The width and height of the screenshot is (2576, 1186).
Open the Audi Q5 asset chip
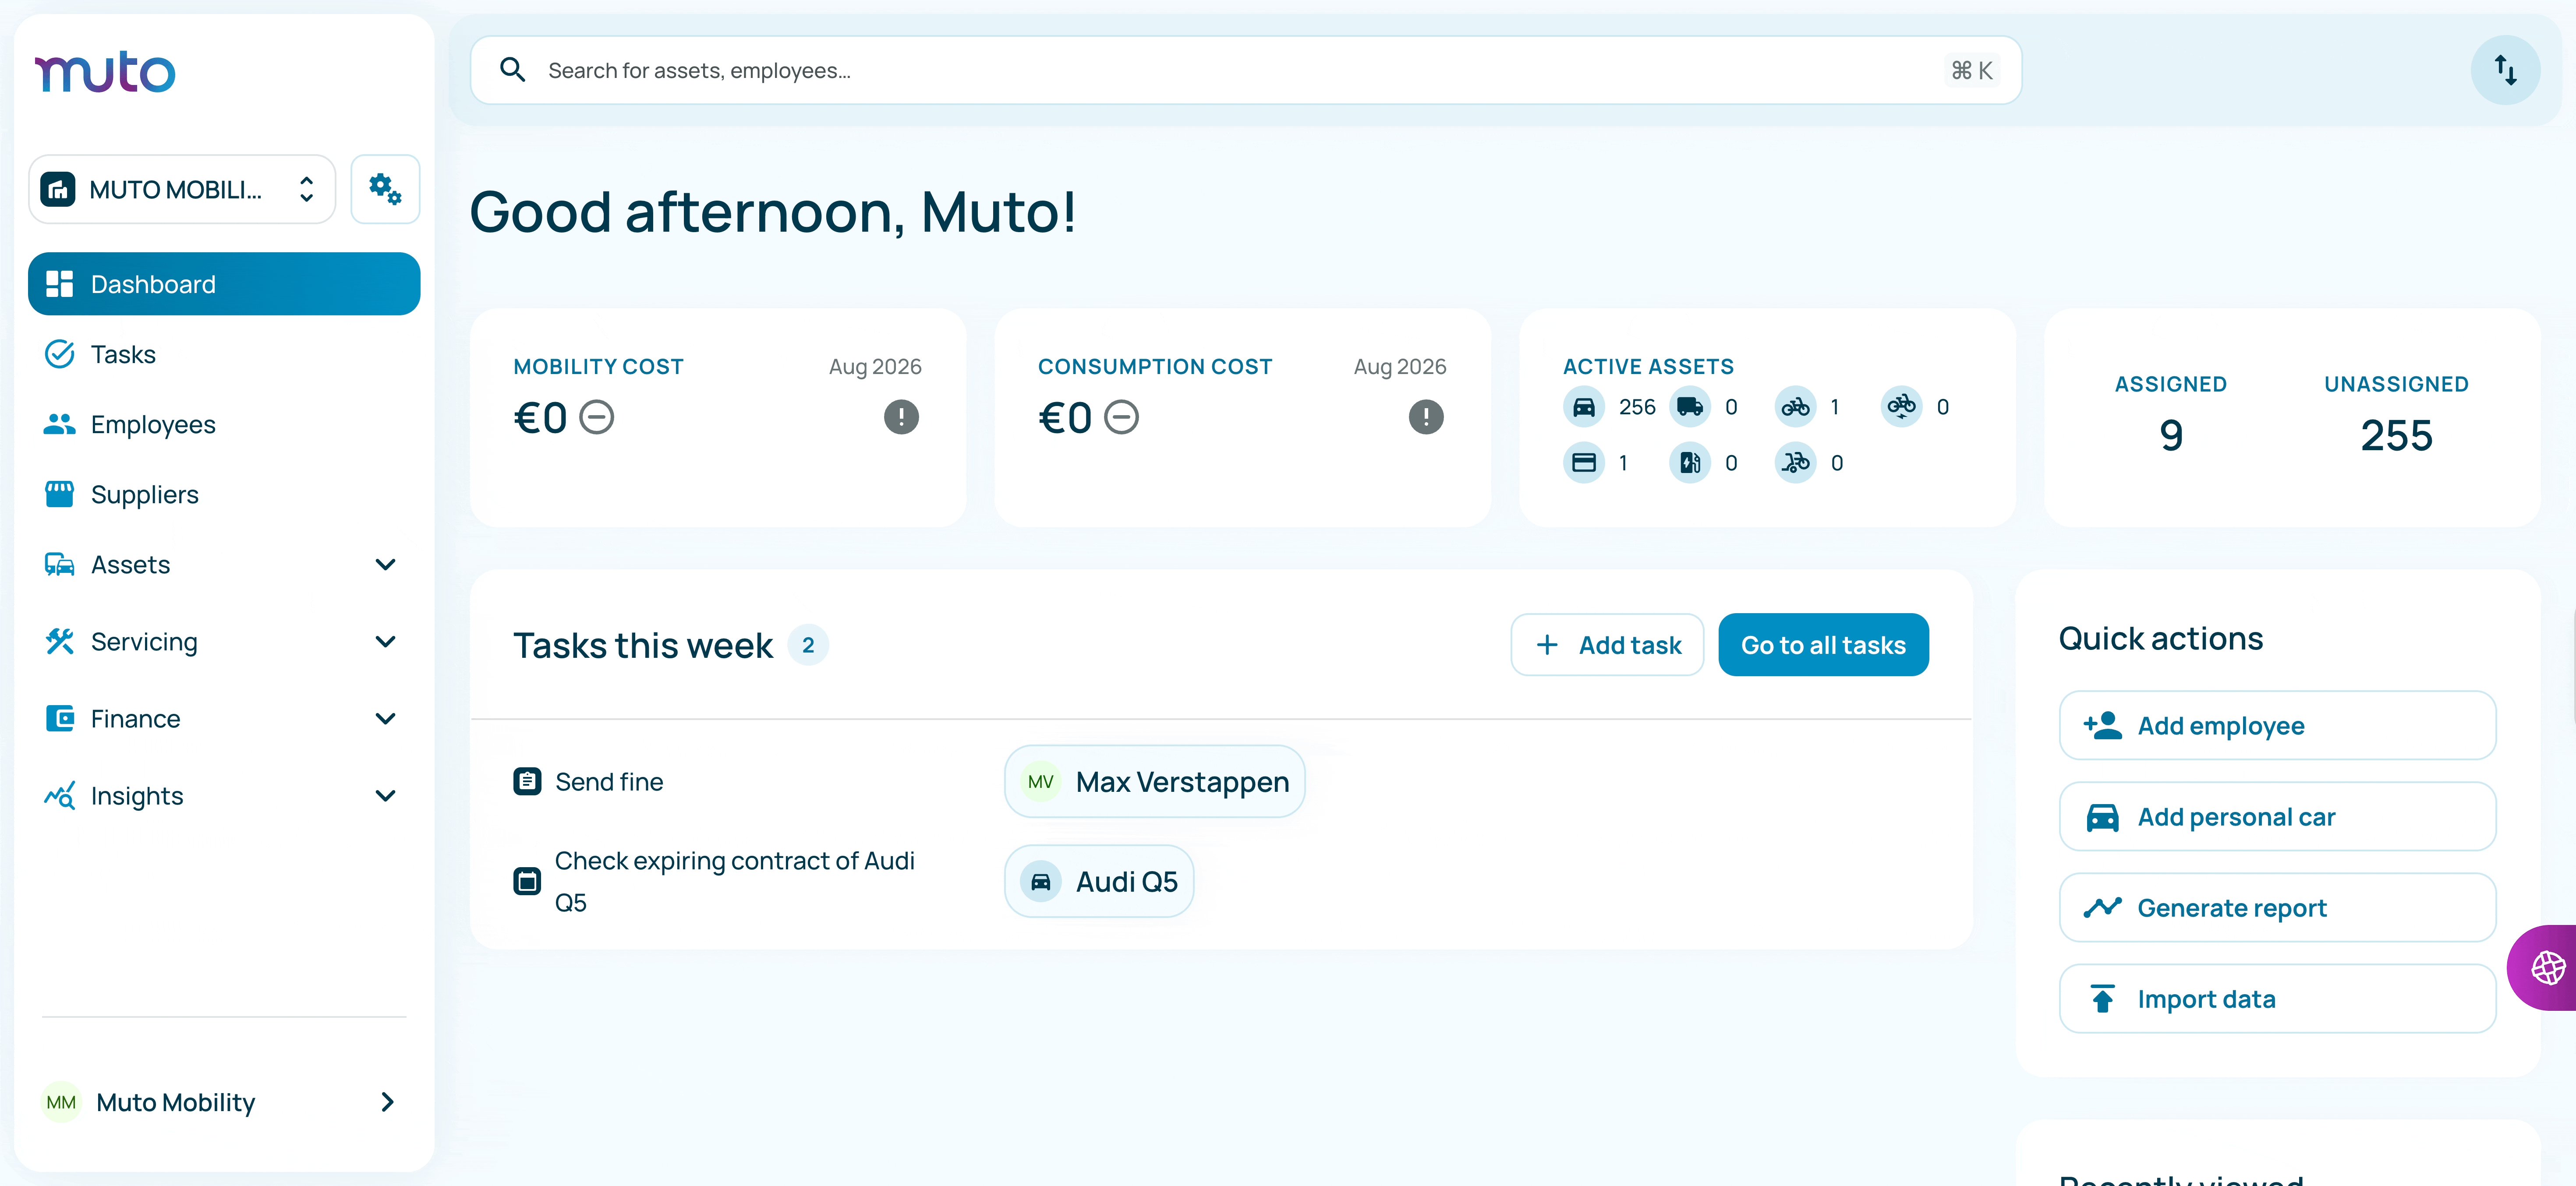pos(1099,881)
